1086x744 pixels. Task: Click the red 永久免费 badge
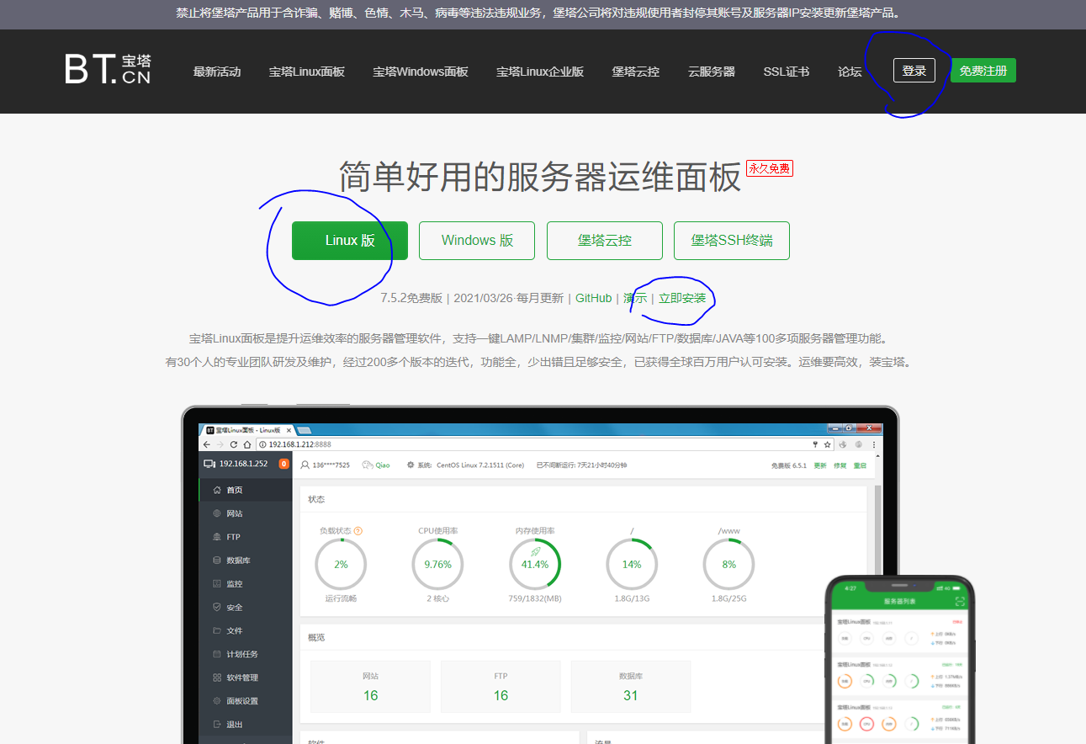[770, 168]
